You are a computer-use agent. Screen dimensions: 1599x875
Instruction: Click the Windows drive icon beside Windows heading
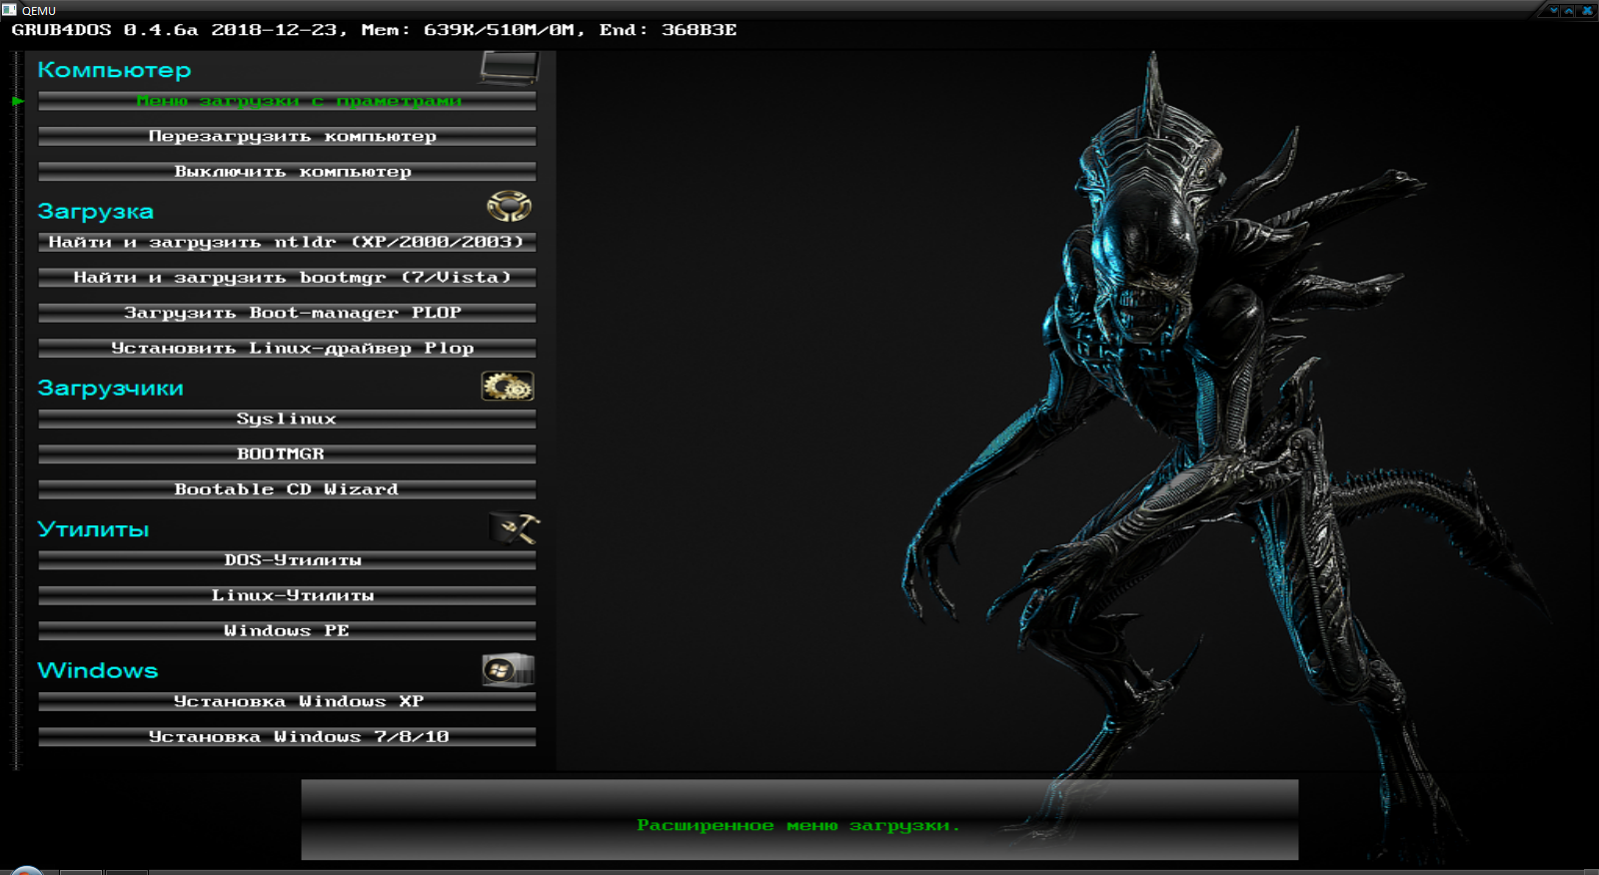pyautogui.click(x=508, y=669)
